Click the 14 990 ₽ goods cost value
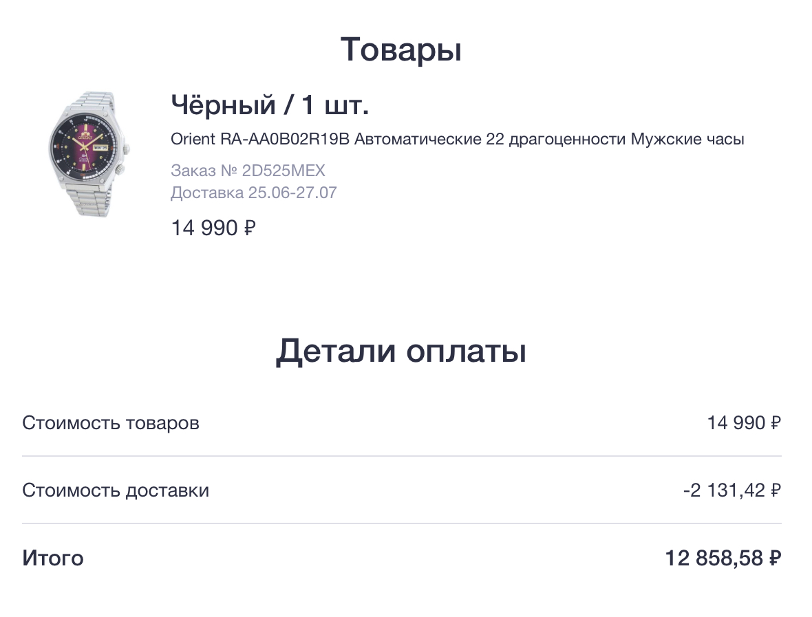Image resolution: width=812 pixels, height=617 pixels. click(x=744, y=422)
